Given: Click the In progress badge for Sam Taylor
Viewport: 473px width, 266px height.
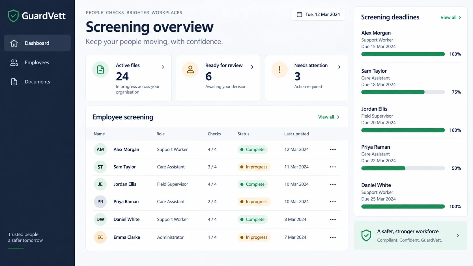Looking at the screenshot, I should coord(254,167).
